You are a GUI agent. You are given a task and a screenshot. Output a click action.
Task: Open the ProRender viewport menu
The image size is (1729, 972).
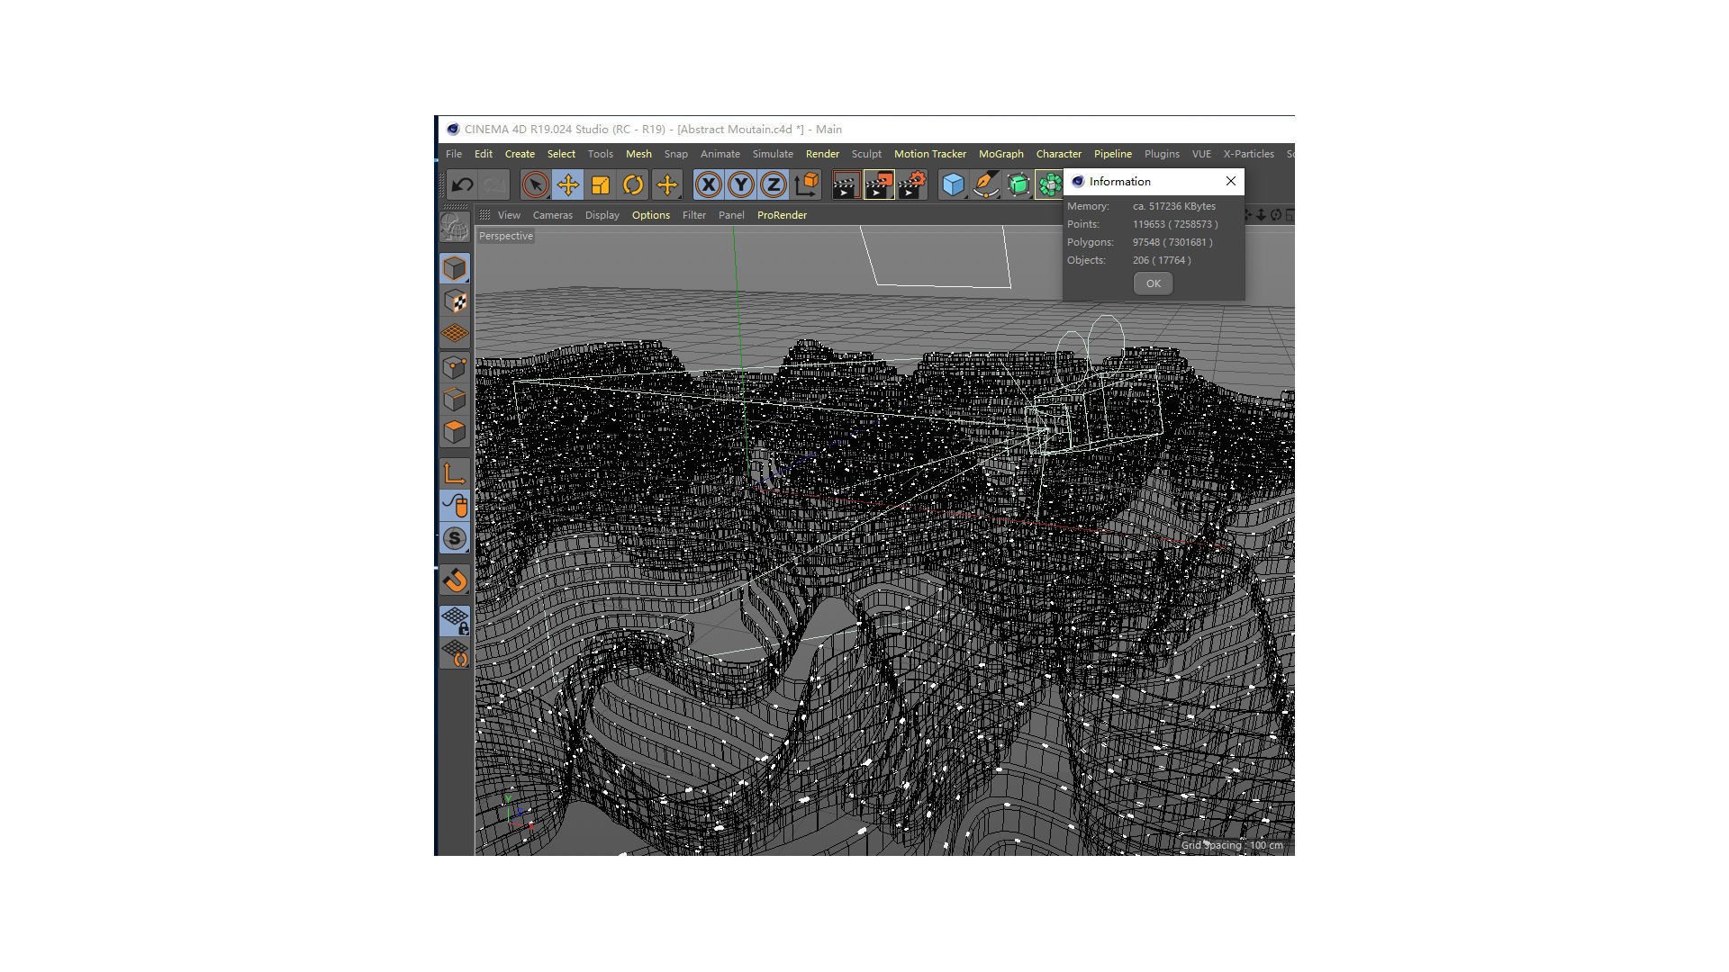(782, 215)
